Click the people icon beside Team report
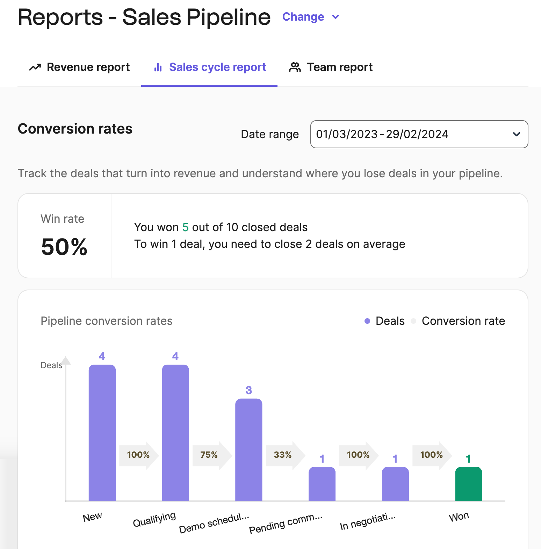 295,67
